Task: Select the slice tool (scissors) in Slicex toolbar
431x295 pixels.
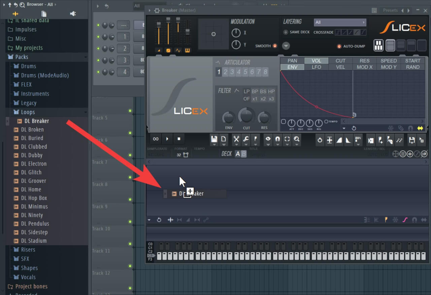Action: click(236, 139)
